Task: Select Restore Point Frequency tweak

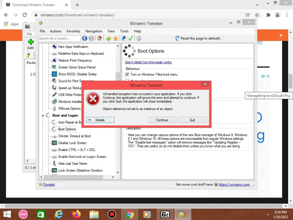Action: pos(75,60)
